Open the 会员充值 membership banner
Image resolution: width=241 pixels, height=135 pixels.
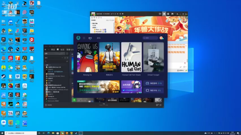coord(131,87)
